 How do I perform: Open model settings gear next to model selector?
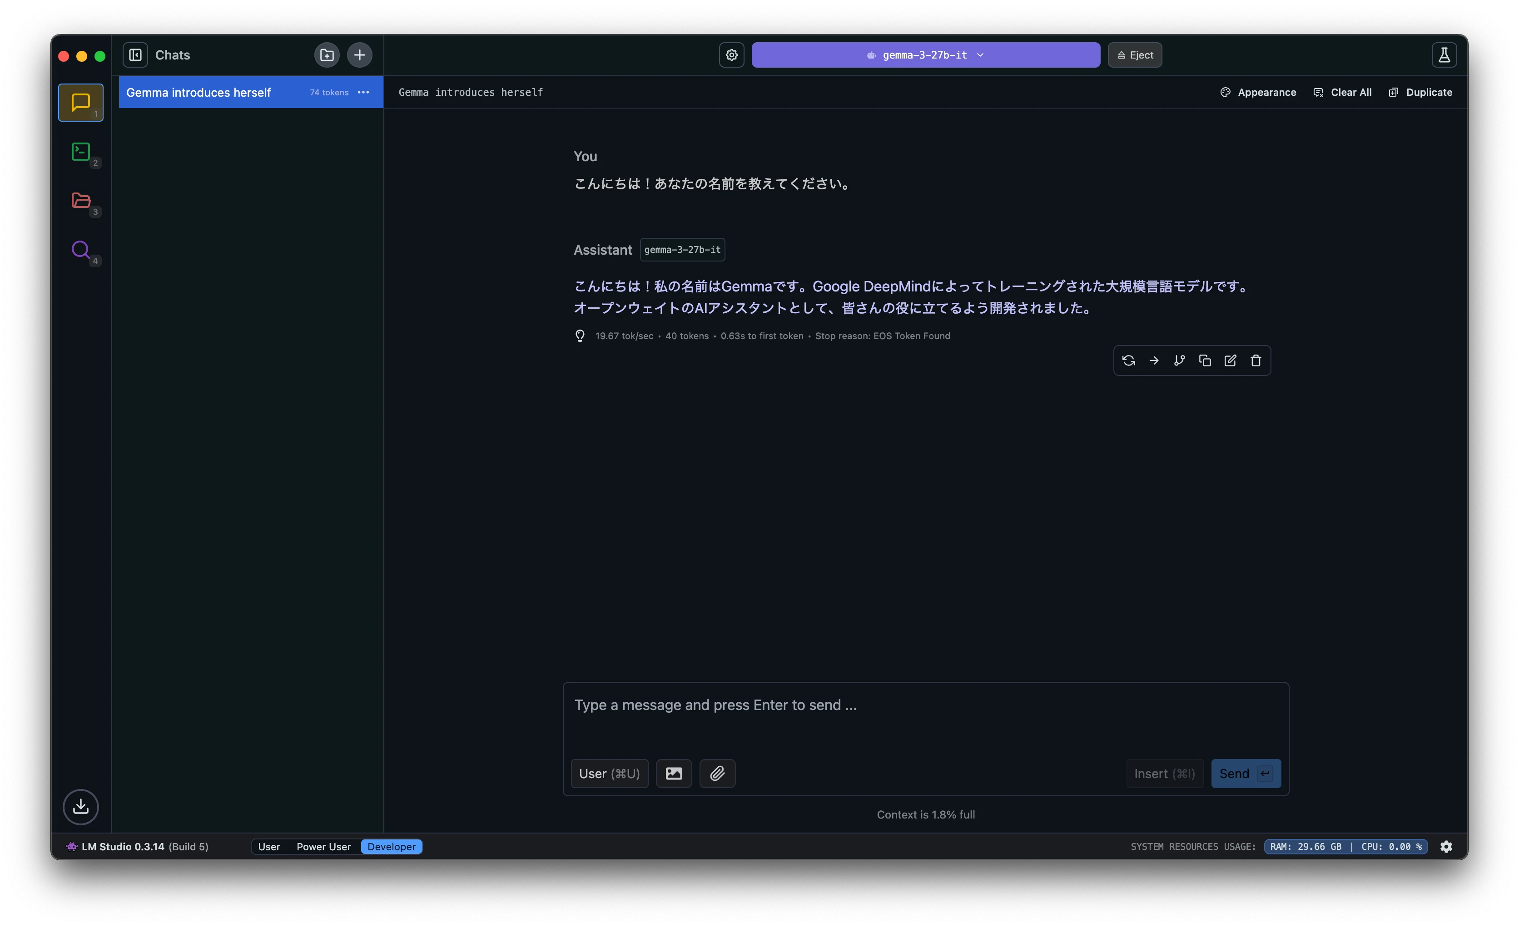[732, 55]
